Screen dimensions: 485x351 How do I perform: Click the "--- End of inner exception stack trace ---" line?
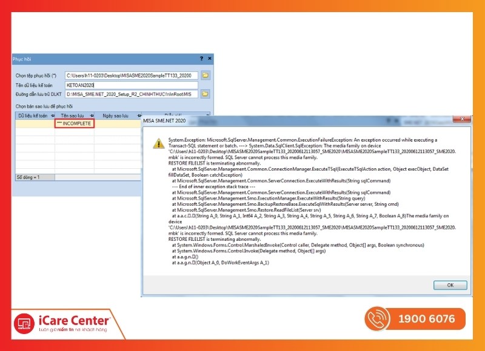point(213,186)
